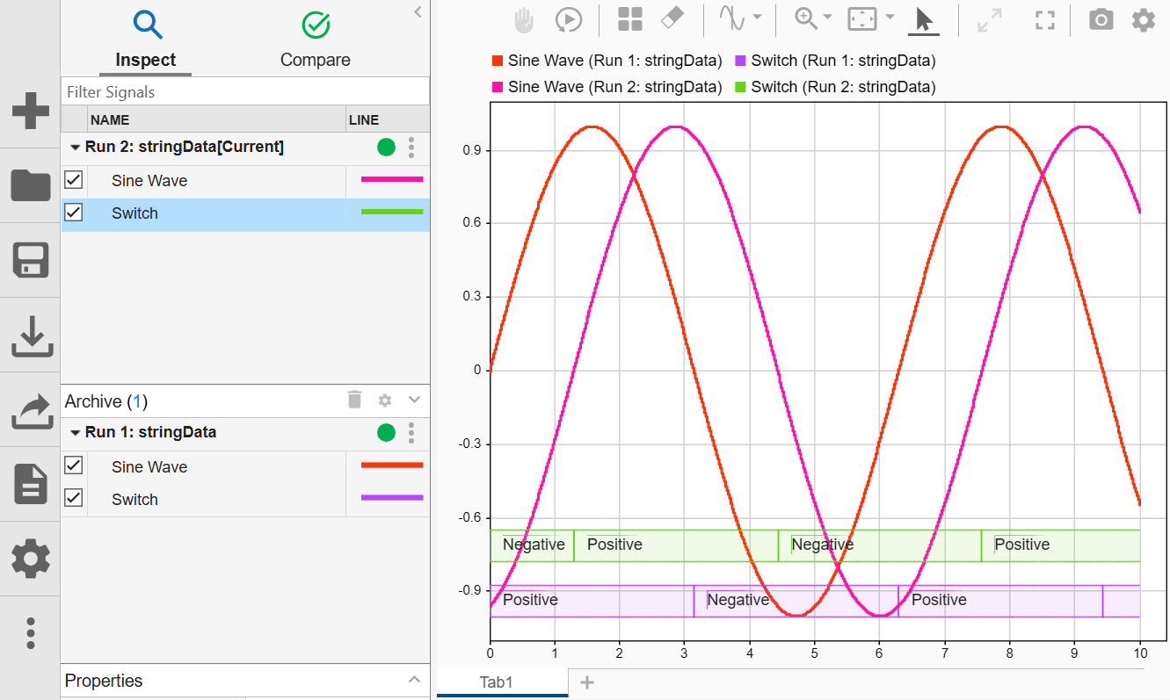
Task: Open the Archive small gear settings
Action: [385, 401]
